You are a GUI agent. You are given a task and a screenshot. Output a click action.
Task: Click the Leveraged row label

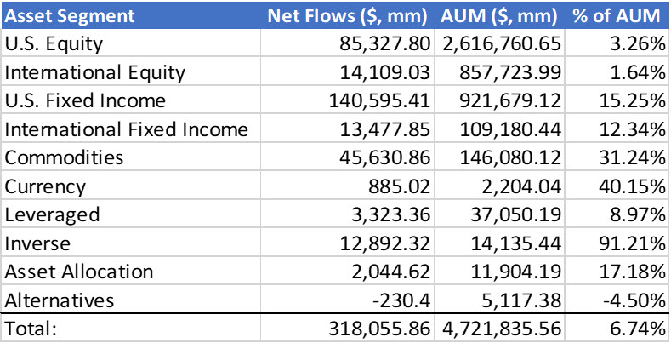coord(52,214)
